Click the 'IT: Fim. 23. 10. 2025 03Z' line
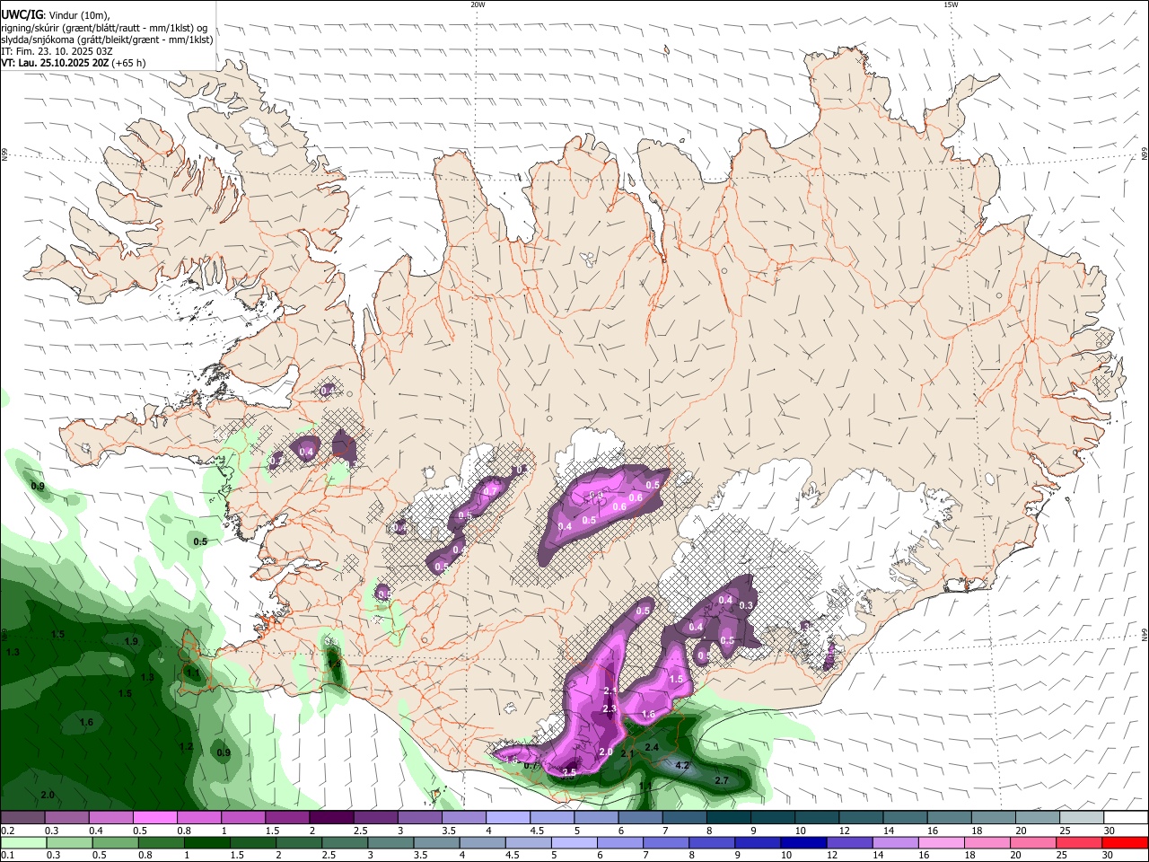 (57, 51)
